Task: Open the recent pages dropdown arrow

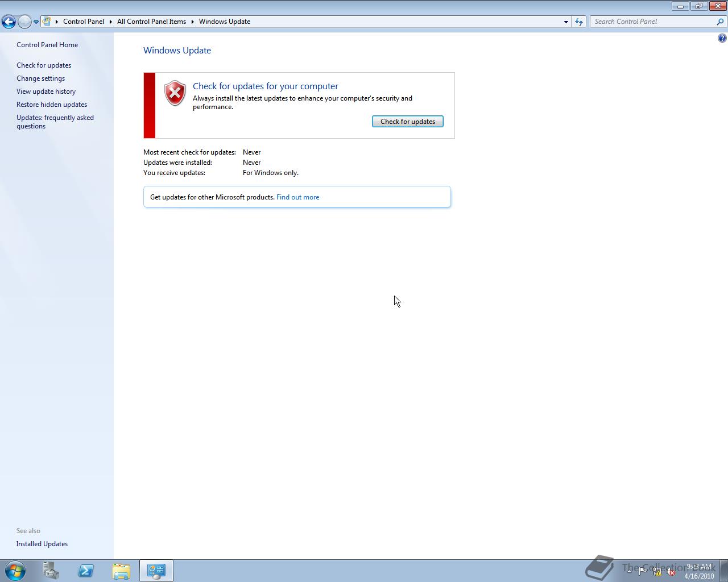Action: coord(36,22)
